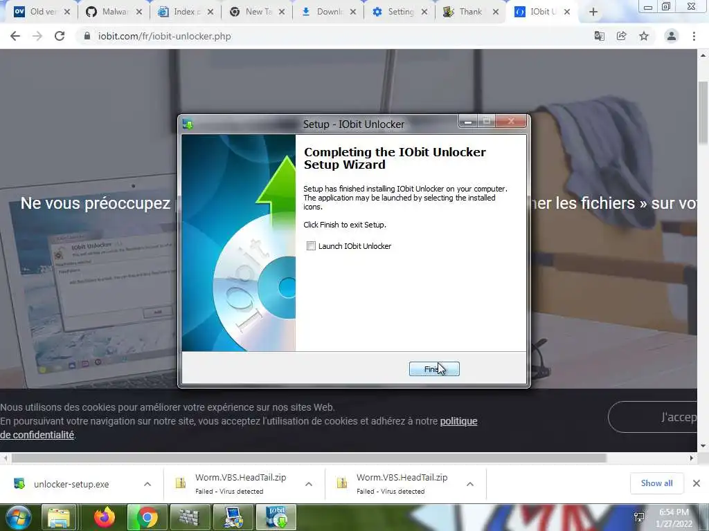Click the IObit setup taskbar icon
Screen dimensions: 709x531
(276, 517)
